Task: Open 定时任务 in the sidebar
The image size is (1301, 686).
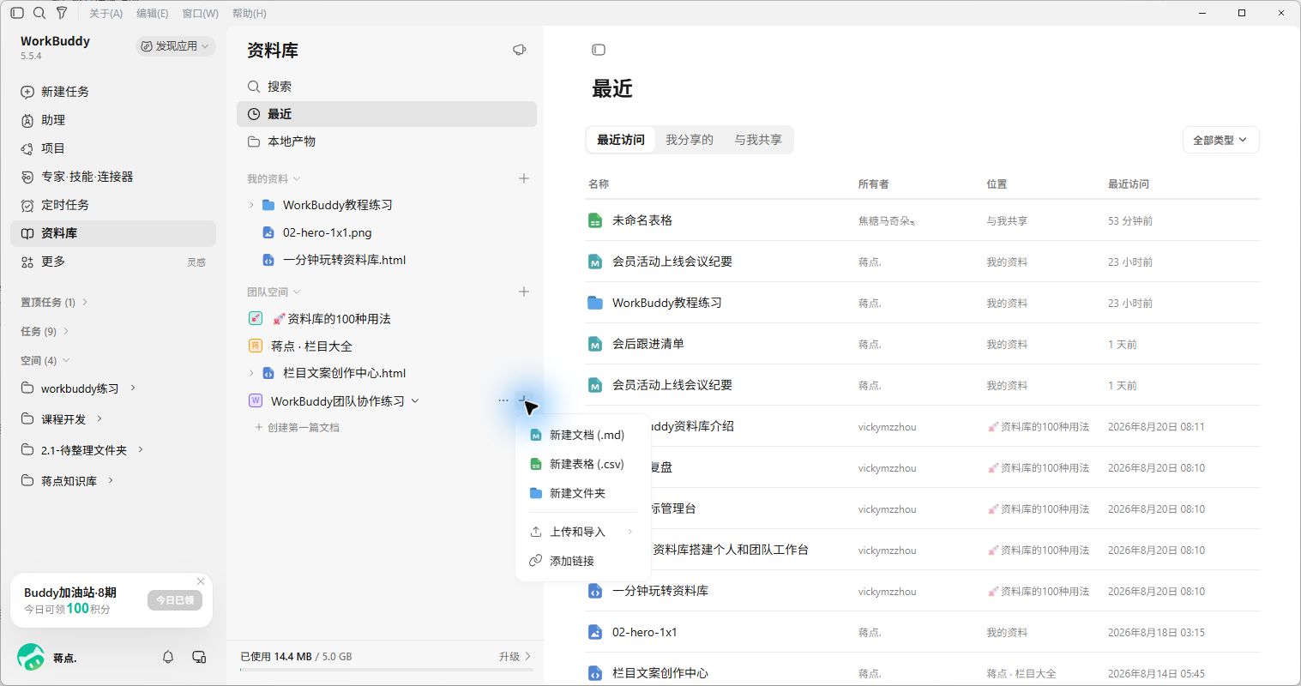Action: coord(113,205)
